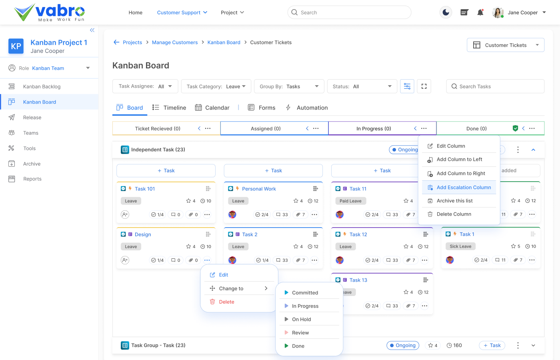Open the notifications bell
Image resolution: width=560 pixels, height=360 pixels.
480,12
